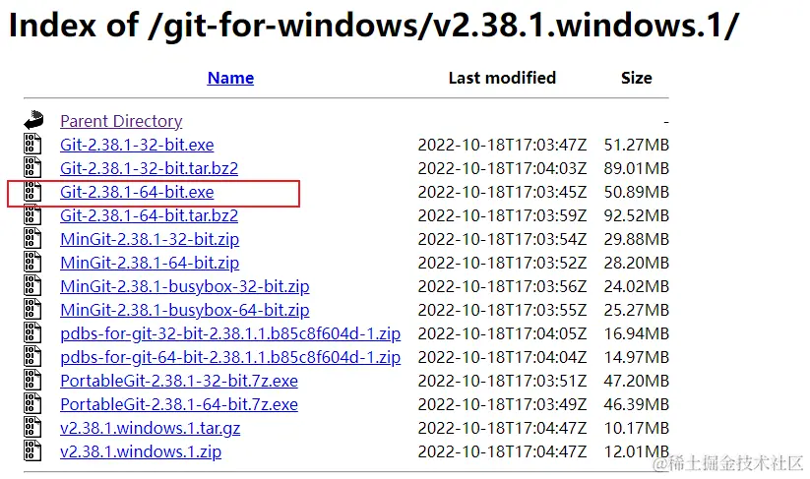Click the file icon beside v2.38.1.windows.1.zip
The height and width of the screenshot is (479, 810).
point(32,451)
